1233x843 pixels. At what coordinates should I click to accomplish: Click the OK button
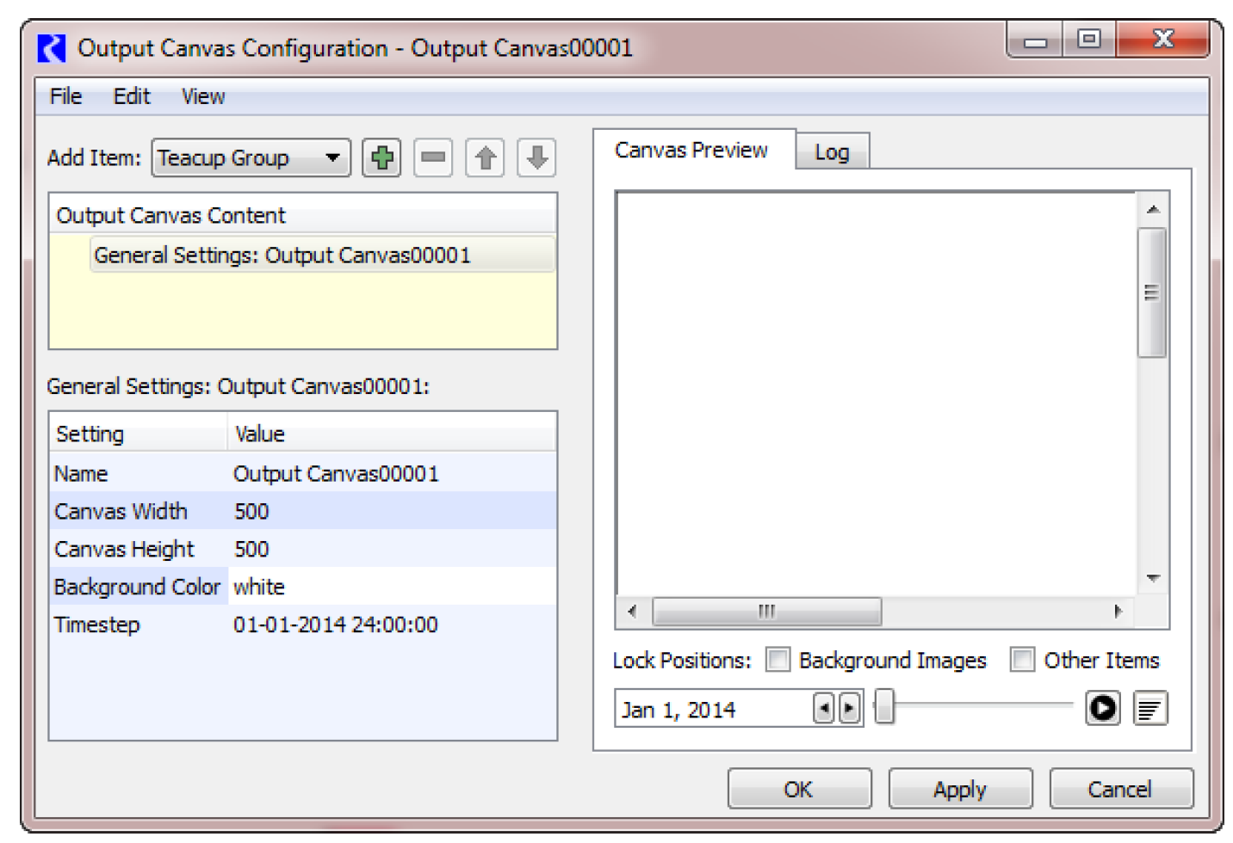click(798, 789)
